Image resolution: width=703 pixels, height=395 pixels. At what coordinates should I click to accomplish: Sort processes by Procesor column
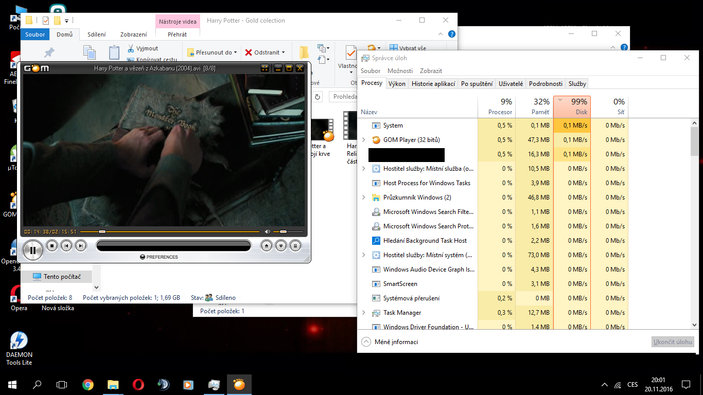pyautogui.click(x=497, y=106)
